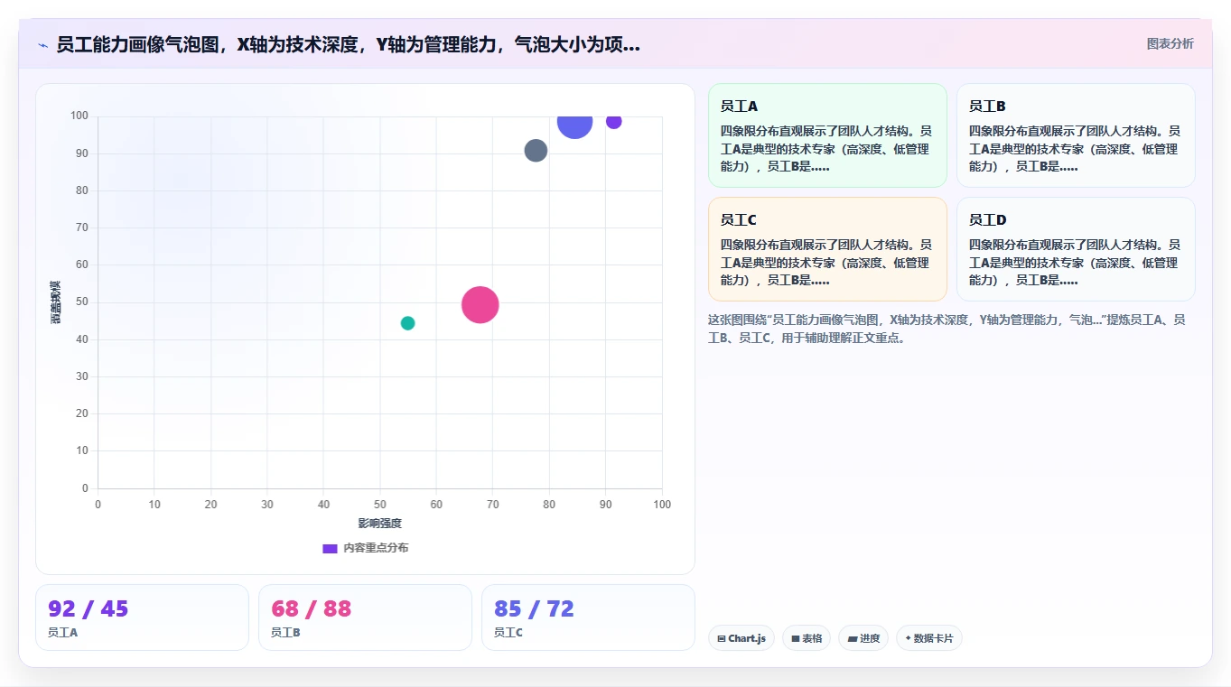This screenshot has height=687, width=1231.
Task: Click the 数据卡片 tag
Action: [x=929, y=638]
